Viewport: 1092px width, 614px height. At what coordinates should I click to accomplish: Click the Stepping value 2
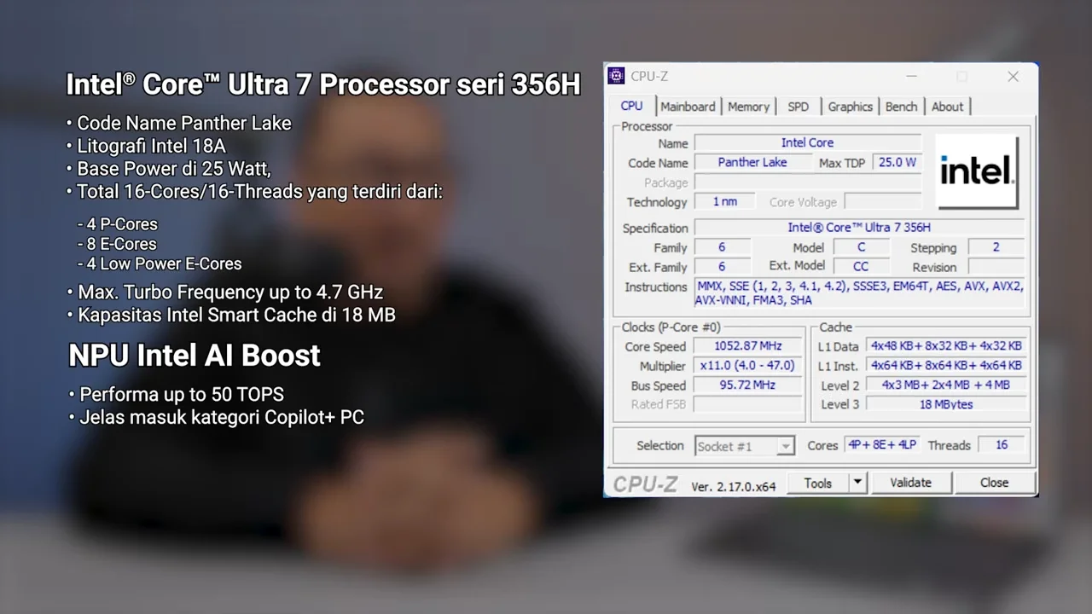point(996,247)
